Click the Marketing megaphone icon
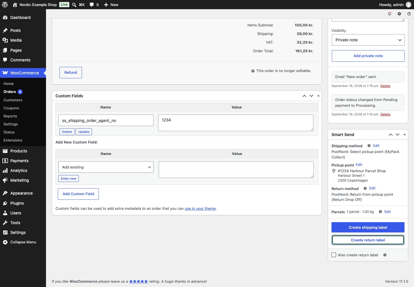The height and width of the screenshot is (287, 414). (x=5, y=180)
